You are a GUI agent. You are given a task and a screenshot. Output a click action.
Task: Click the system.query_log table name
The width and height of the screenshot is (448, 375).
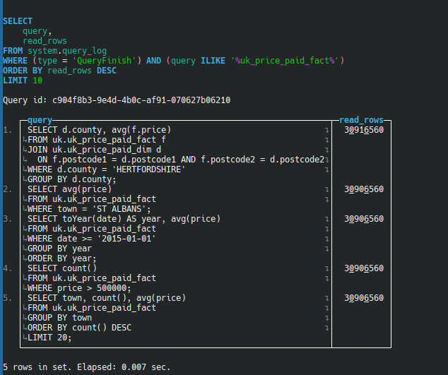pos(58,51)
